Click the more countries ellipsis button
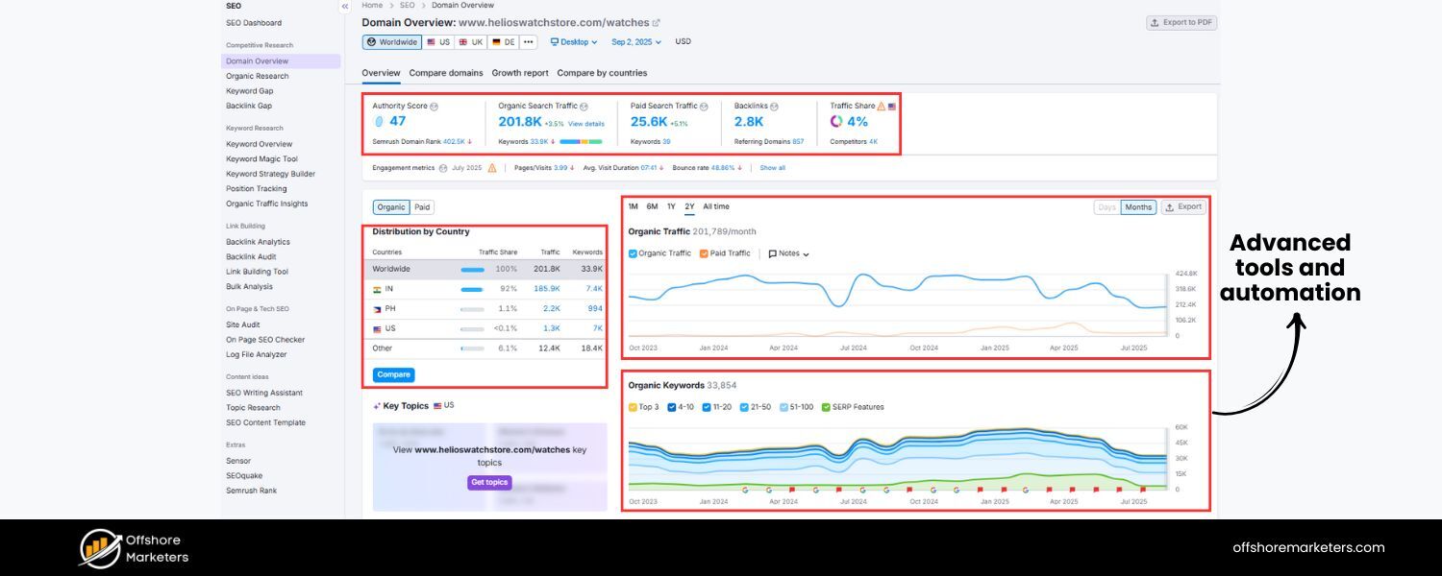The width and height of the screenshot is (1442, 576). click(528, 42)
